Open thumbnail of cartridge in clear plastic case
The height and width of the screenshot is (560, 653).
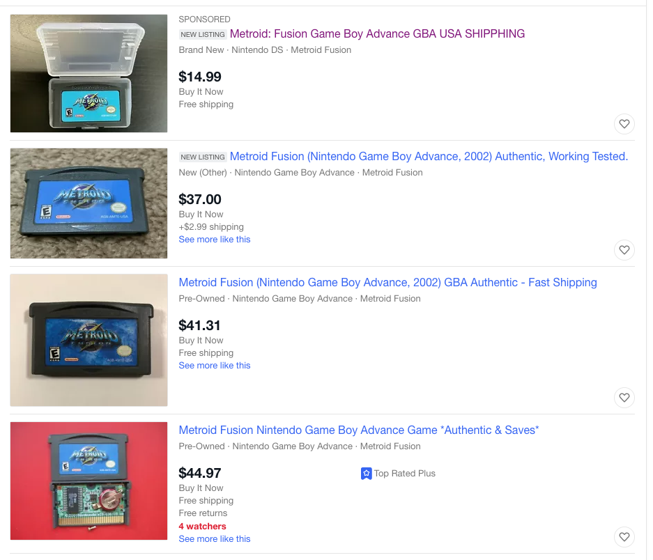point(89,73)
